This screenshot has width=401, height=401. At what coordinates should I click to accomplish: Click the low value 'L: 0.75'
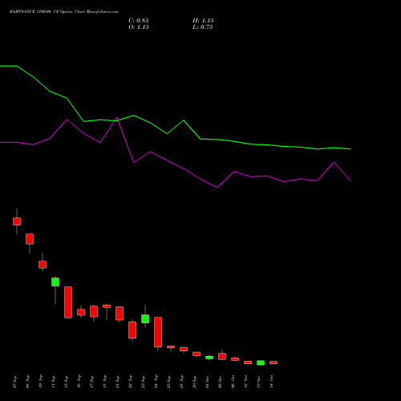(203, 27)
